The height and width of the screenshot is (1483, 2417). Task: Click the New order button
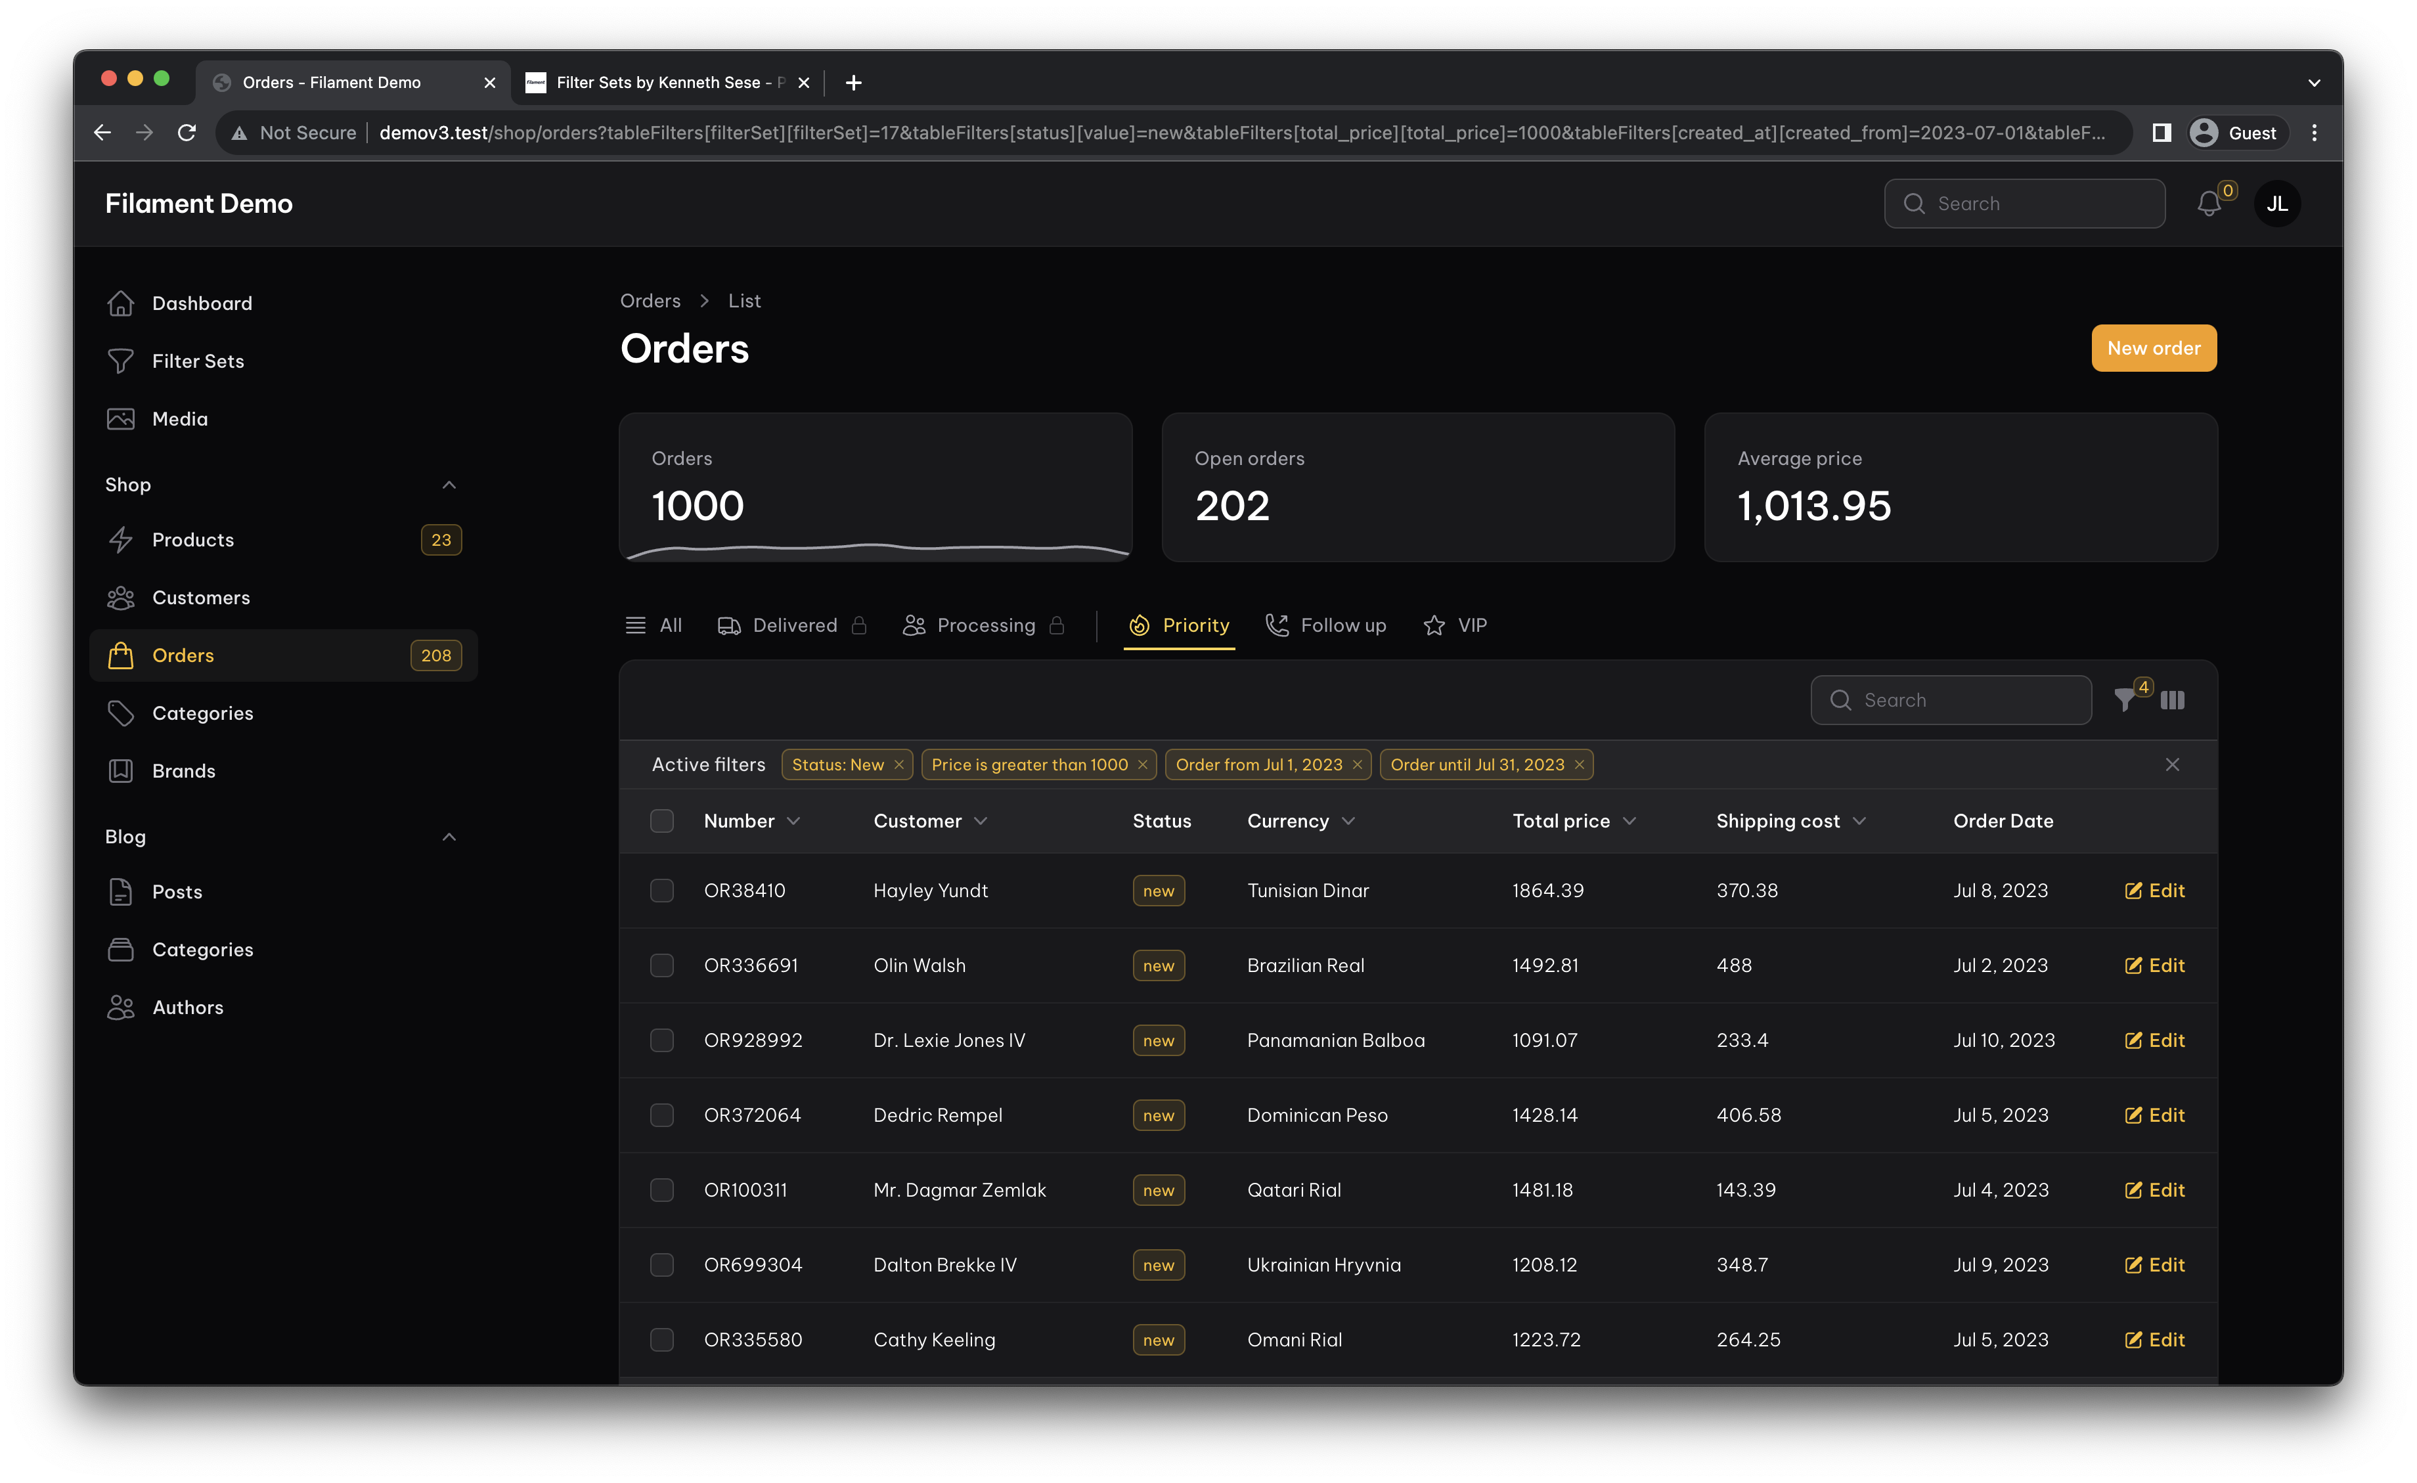(x=2153, y=348)
